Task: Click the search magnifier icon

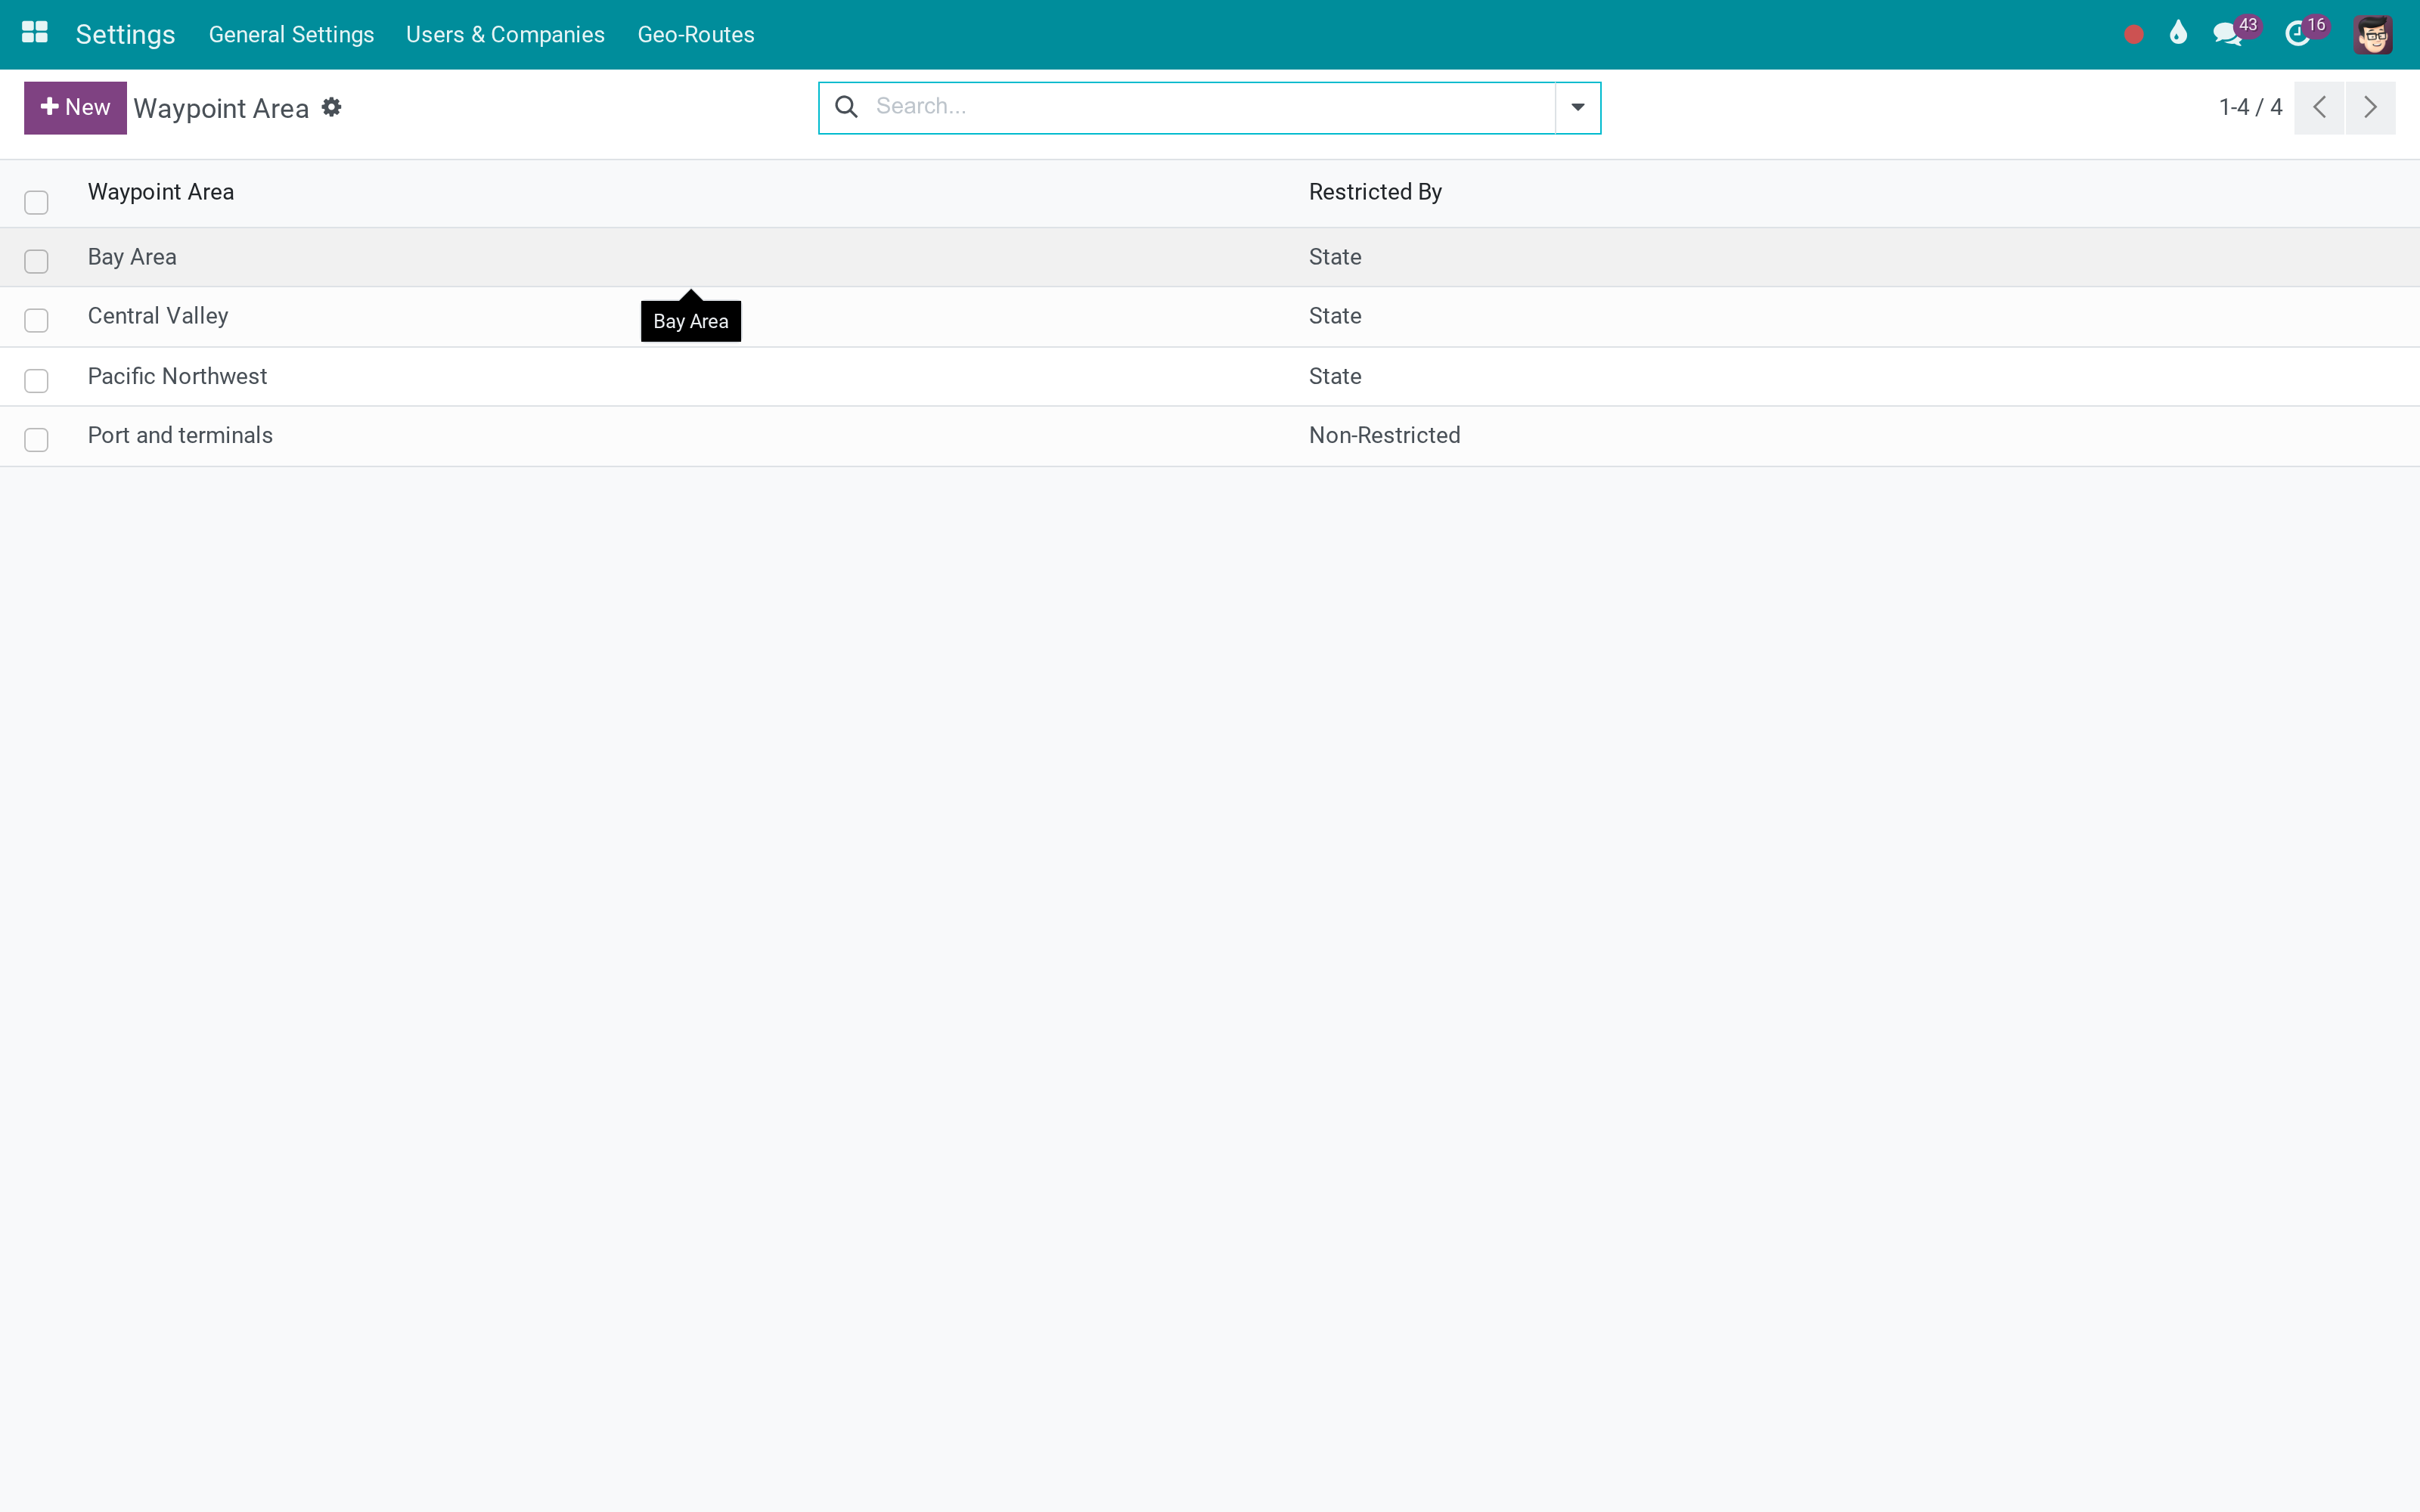Action: 846,107
